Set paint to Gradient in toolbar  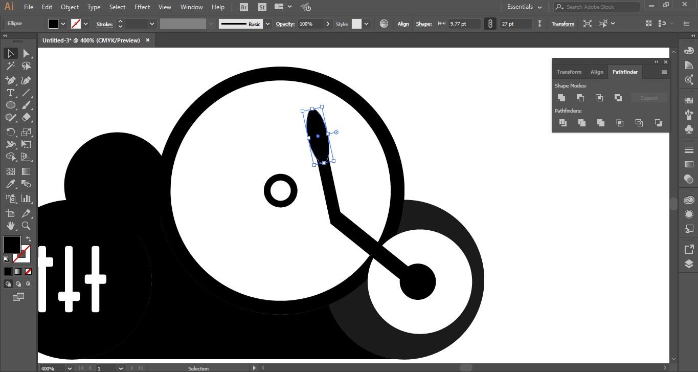coord(18,271)
